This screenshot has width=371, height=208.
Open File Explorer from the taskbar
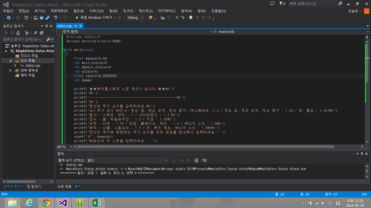pyautogui.click(x=12, y=203)
